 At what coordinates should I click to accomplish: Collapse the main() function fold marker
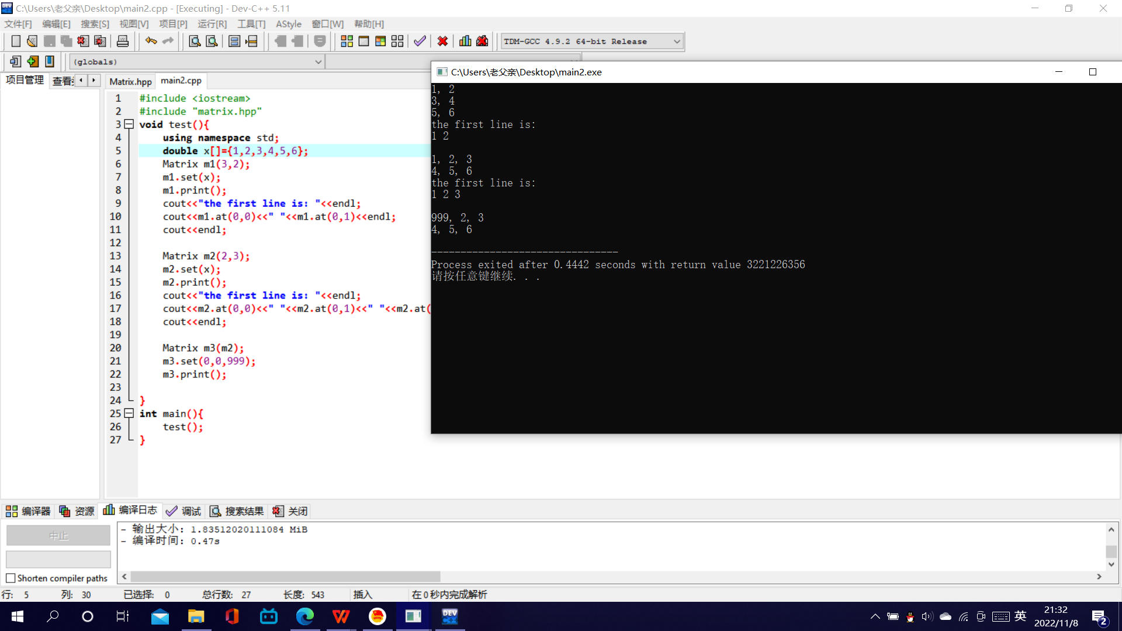pos(129,414)
